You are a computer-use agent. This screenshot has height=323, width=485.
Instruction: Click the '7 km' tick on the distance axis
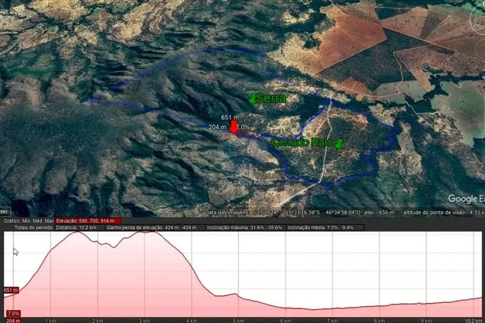coord(333,321)
